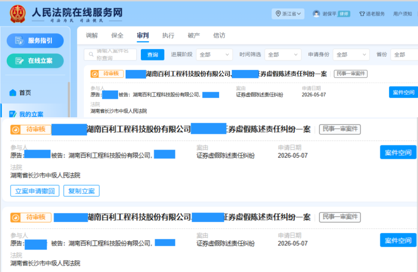This screenshot has height=272, width=418.
Task: Open the 进展阶段 dropdown
Action: pos(214,54)
